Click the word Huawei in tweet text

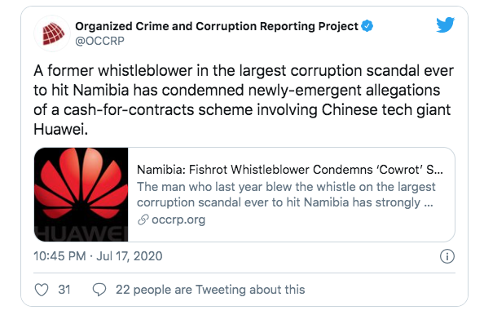[x=59, y=130]
